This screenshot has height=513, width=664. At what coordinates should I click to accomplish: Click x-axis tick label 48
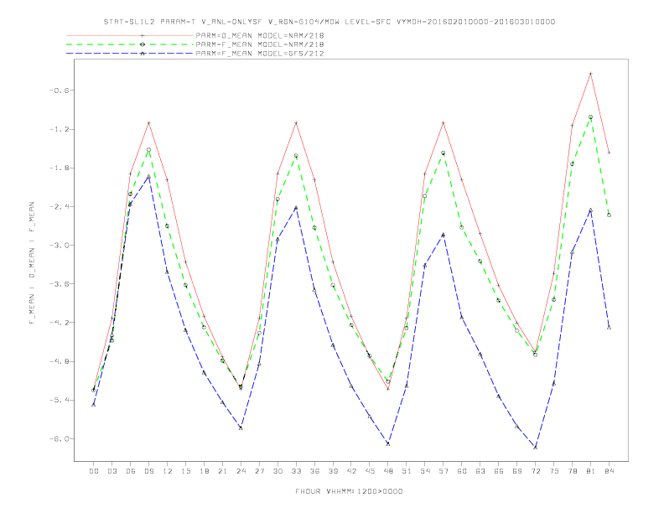tap(388, 471)
